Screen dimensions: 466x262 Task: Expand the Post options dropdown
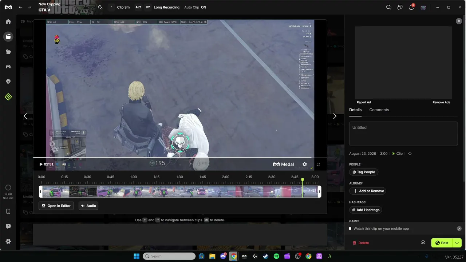pyautogui.click(x=457, y=243)
